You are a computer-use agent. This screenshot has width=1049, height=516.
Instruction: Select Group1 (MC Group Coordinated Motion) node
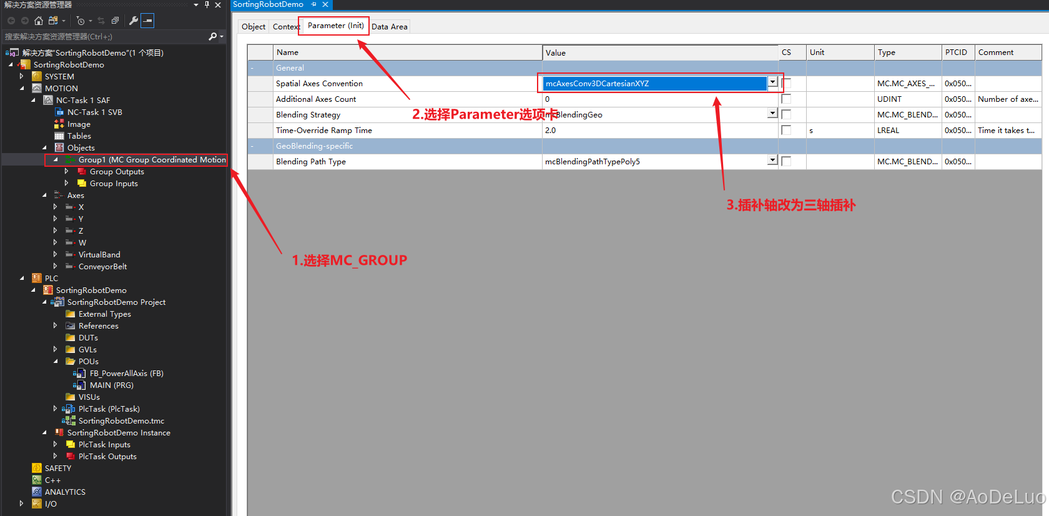(152, 160)
